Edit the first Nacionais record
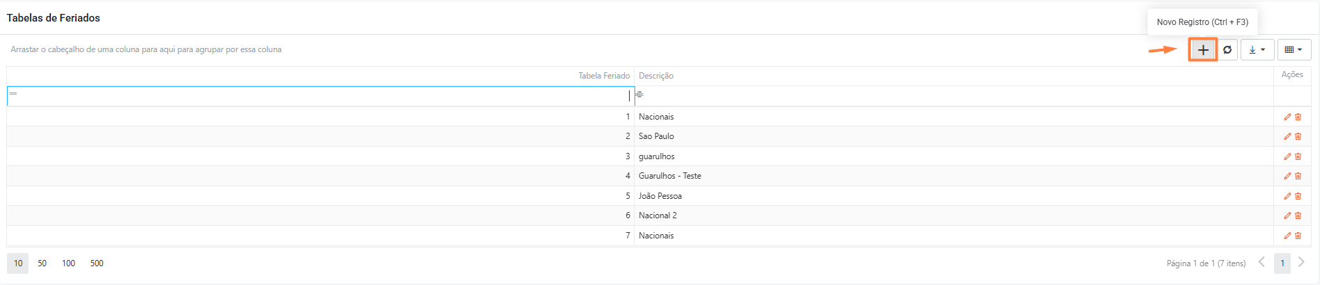1320x285 pixels. tap(1287, 117)
